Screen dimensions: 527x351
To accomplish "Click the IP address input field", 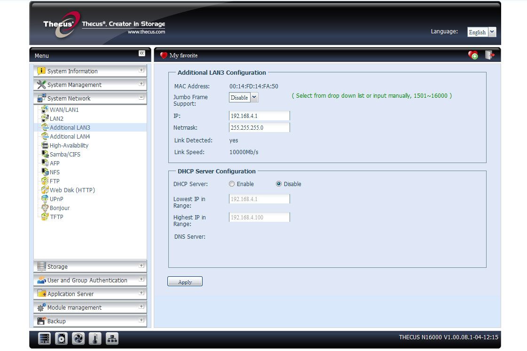I will tap(259, 116).
